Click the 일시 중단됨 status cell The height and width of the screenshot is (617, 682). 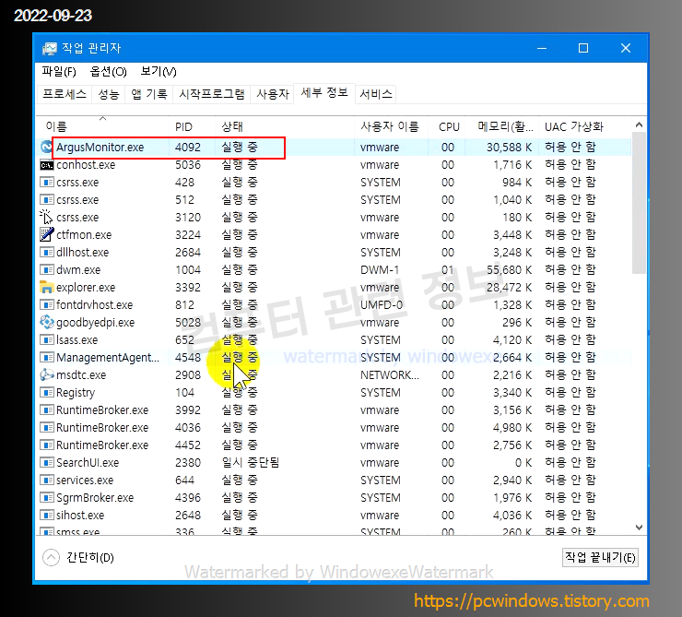pyautogui.click(x=251, y=462)
